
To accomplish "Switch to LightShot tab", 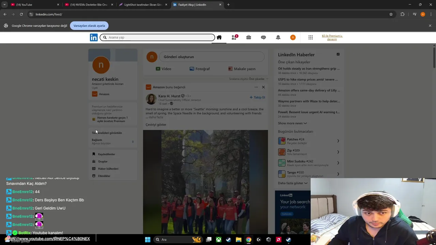I will 142,5.
